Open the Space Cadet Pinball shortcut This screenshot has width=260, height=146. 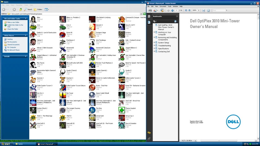coord(92,95)
